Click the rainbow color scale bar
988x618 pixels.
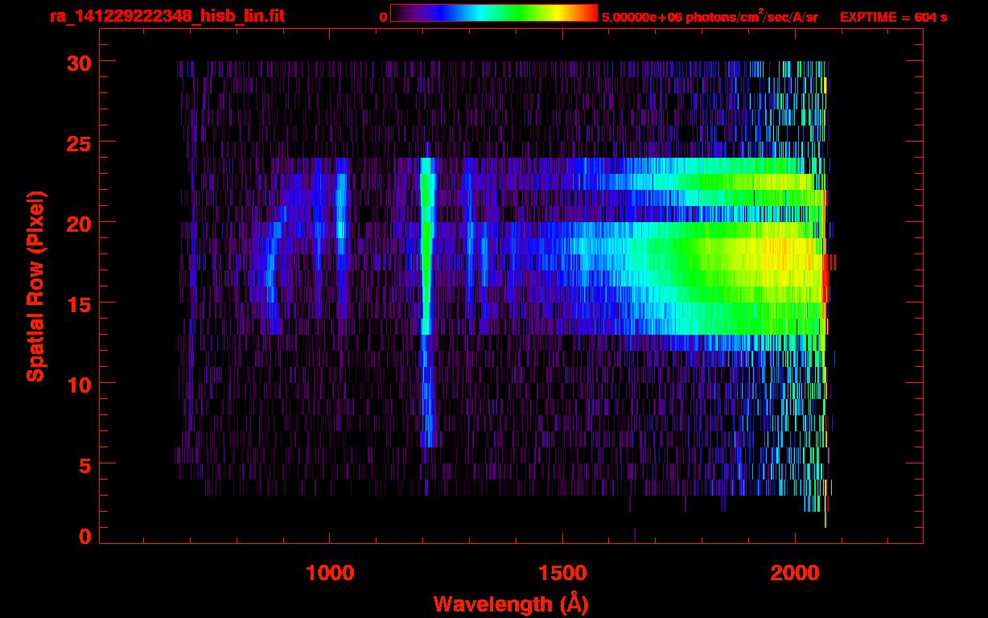pyautogui.click(x=494, y=14)
